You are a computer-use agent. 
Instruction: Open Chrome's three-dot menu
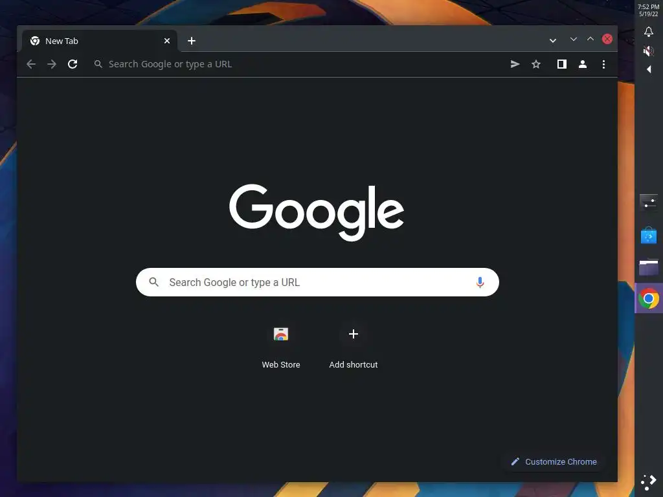604,64
